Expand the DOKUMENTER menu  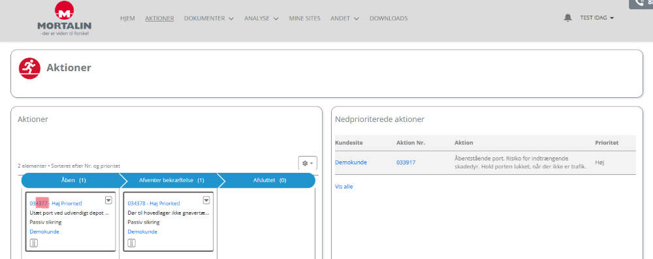point(209,18)
